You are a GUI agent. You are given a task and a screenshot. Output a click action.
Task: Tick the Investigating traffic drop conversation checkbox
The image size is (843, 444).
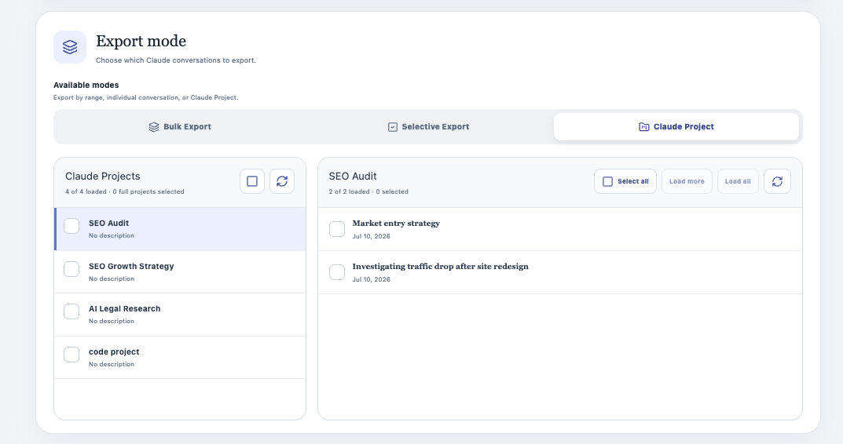[337, 272]
